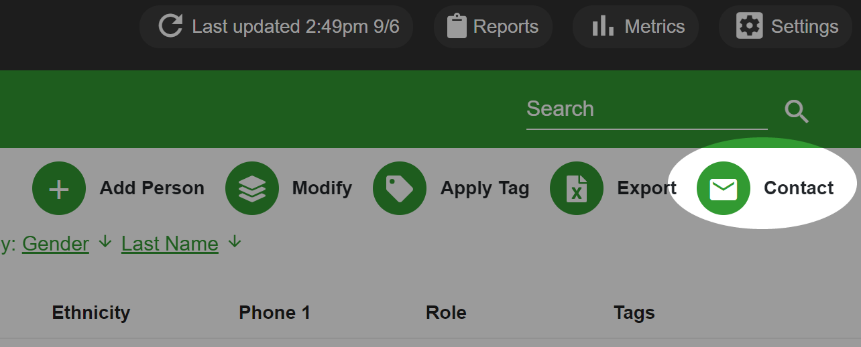Screen dimensions: 861x347
Task: Open Reports via the clipboard icon
Action: (x=457, y=27)
